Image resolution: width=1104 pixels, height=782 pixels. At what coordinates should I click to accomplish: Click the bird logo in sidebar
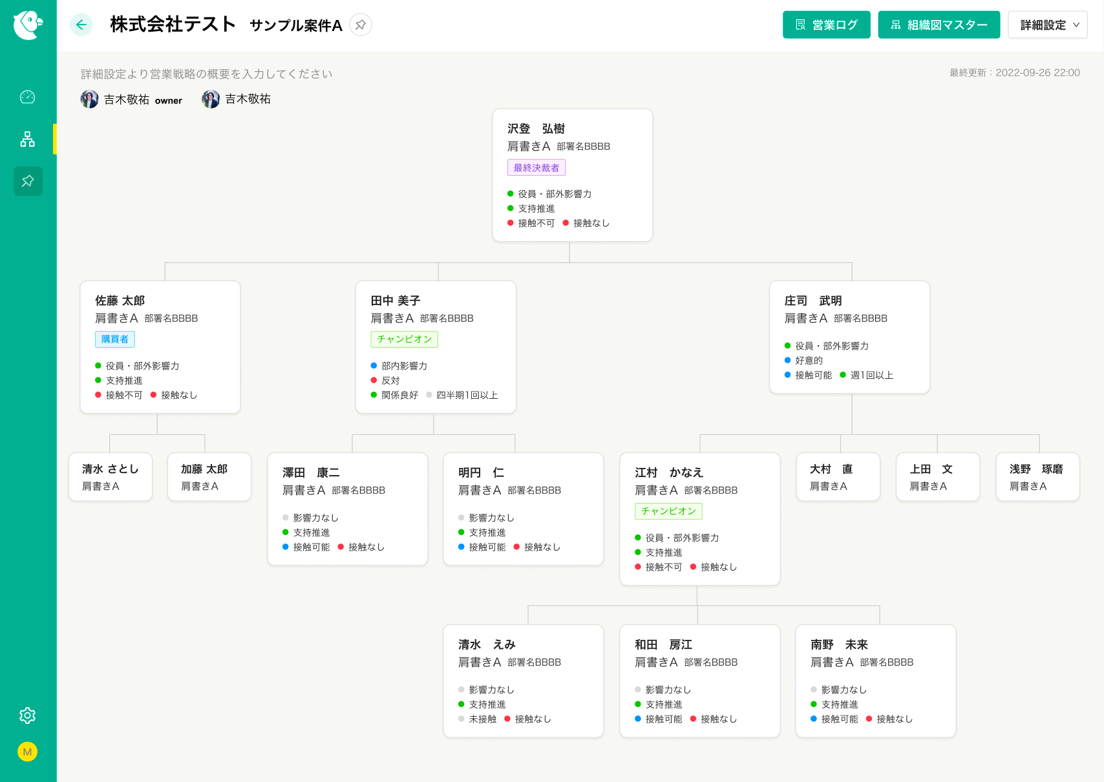click(28, 25)
